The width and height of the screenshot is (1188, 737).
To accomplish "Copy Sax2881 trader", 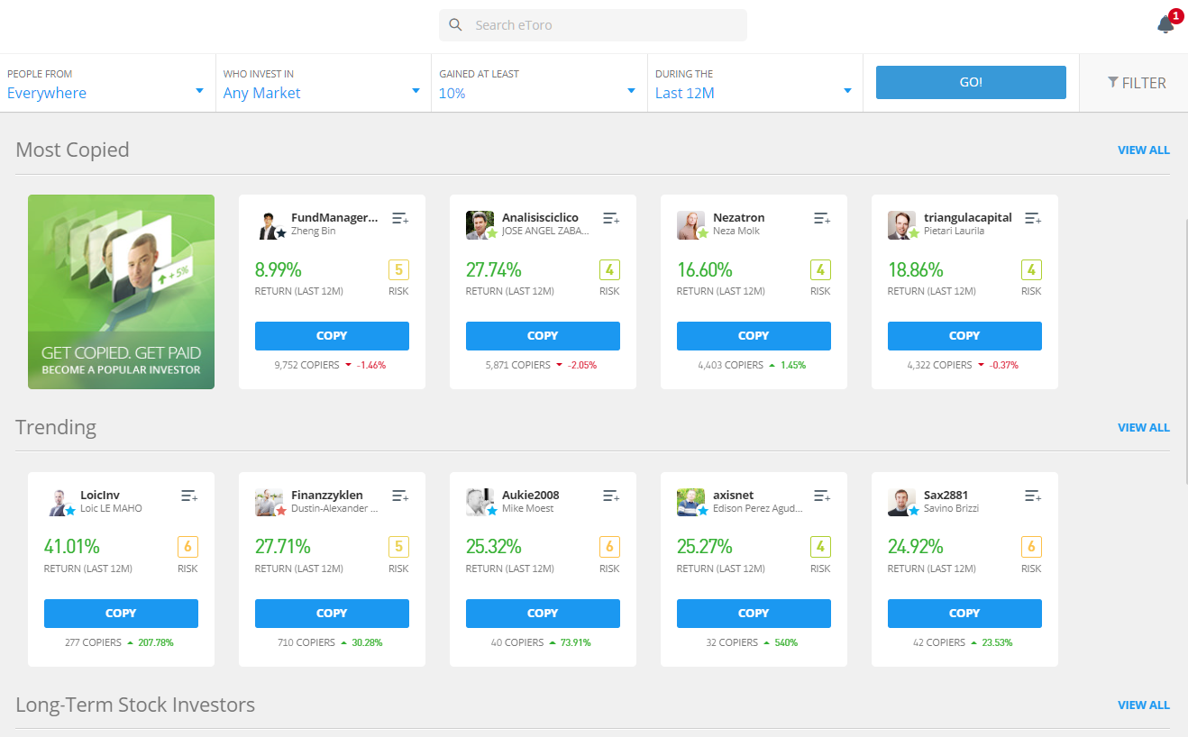I will (x=964, y=614).
